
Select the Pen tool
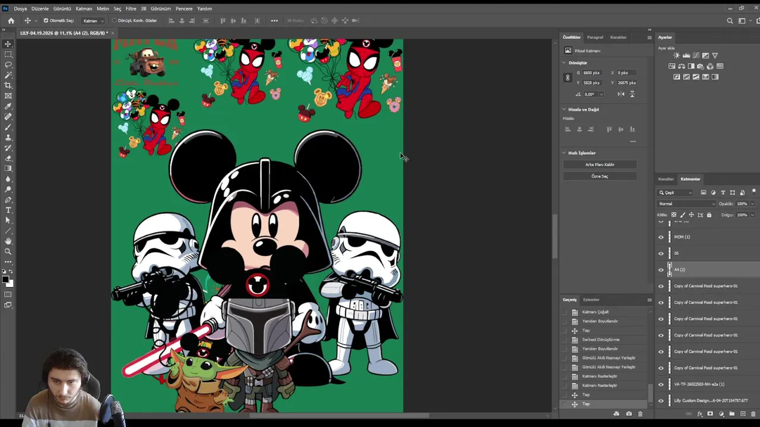click(8, 199)
